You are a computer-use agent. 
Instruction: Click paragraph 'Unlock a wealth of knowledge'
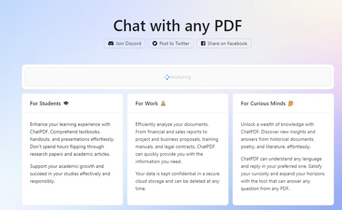click(278, 135)
